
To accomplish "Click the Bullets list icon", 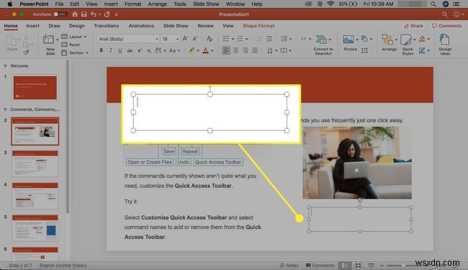I will pos(226,38).
